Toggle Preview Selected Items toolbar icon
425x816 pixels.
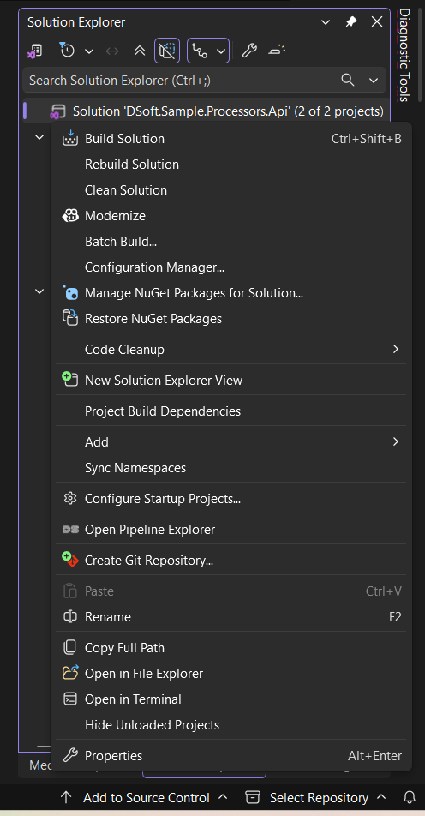click(277, 51)
